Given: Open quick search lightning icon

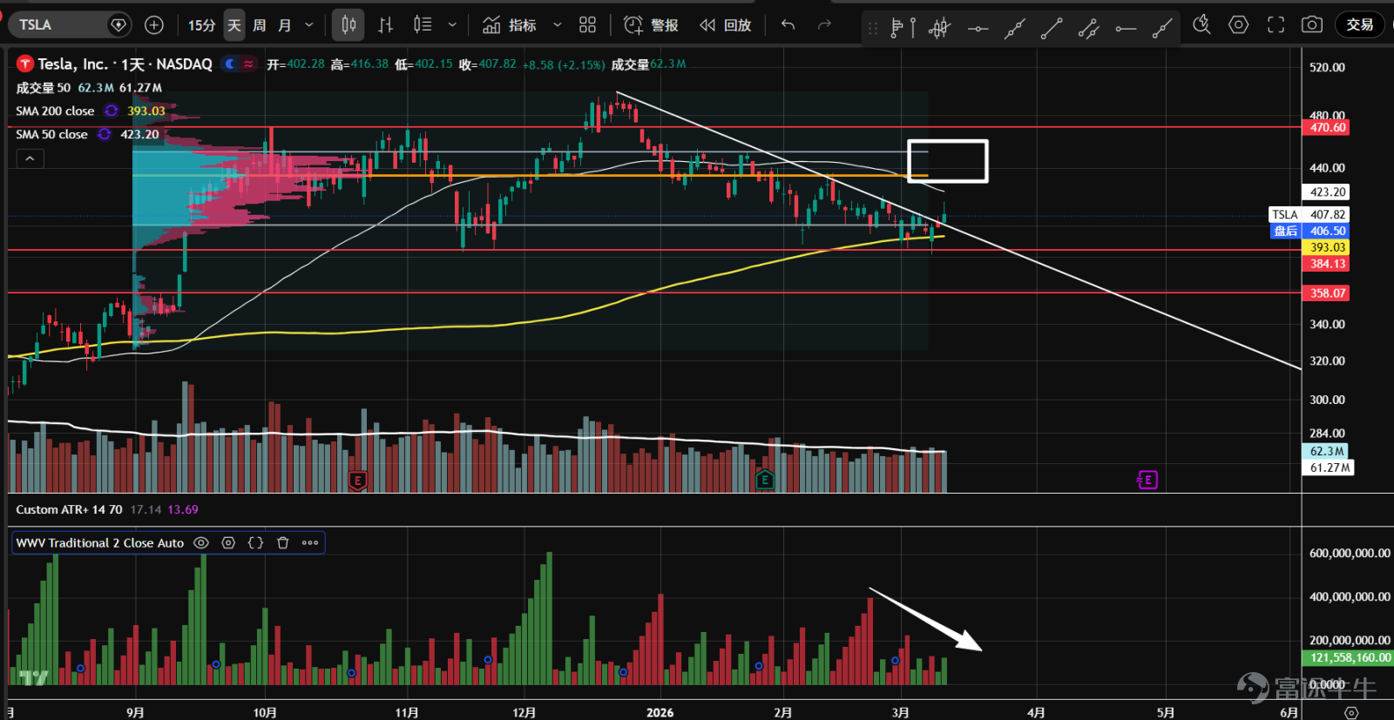Looking at the screenshot, I should tap(1201, 24).
